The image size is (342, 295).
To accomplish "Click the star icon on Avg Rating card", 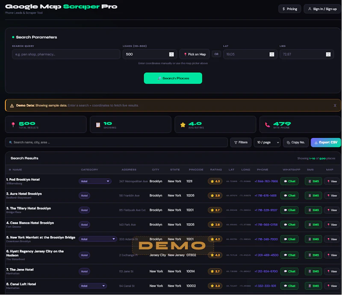I will pos(183,125).
